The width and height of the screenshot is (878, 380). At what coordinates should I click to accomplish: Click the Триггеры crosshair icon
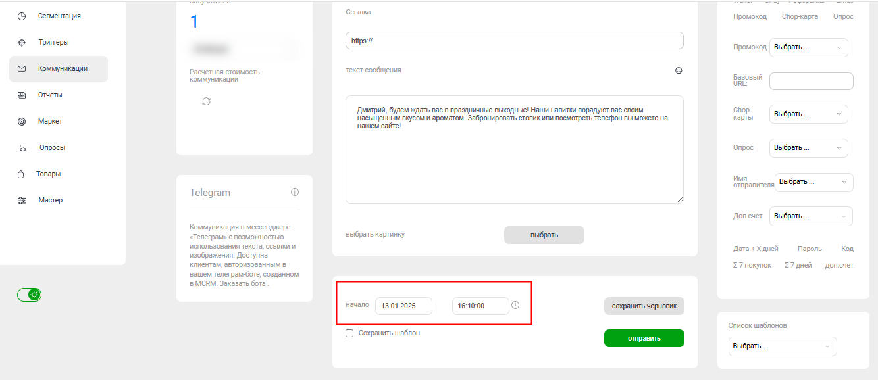click(22, 42)
